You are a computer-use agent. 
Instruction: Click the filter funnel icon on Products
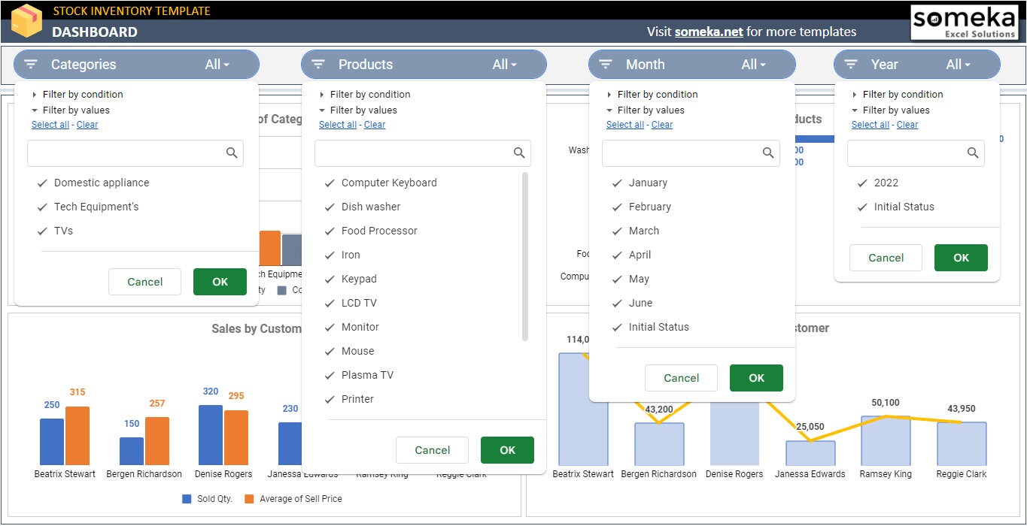(318, 64)
